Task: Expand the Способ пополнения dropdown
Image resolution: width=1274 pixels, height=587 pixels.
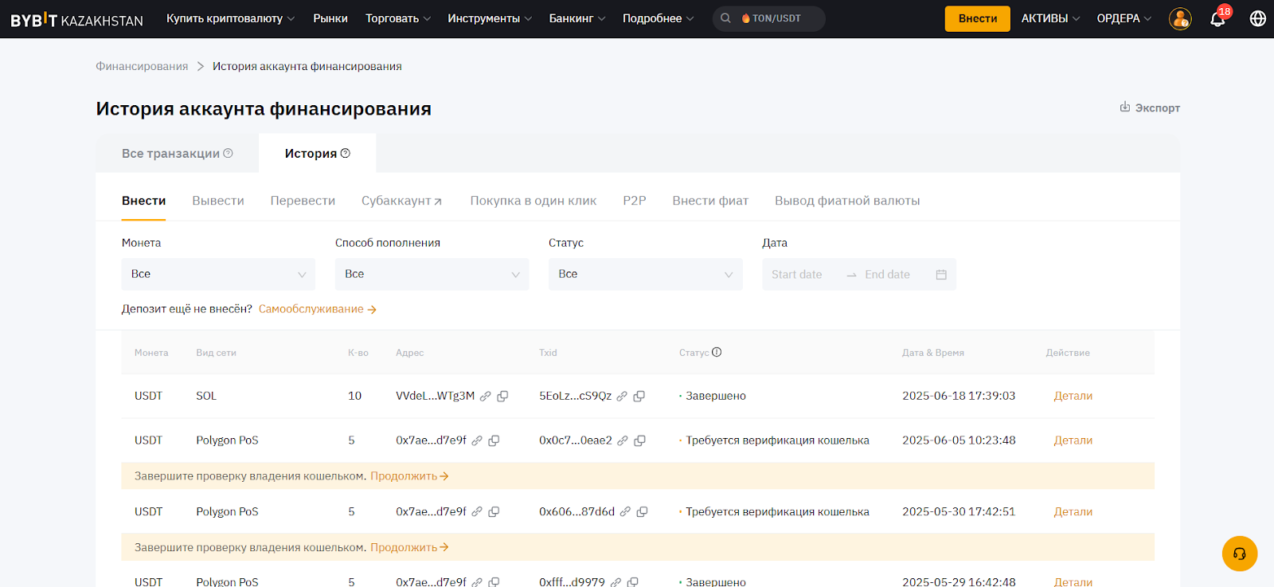Action: pyautogui.click(x=432, y=274)
